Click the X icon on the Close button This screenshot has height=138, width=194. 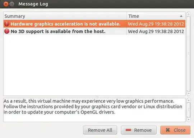[168, 130]
